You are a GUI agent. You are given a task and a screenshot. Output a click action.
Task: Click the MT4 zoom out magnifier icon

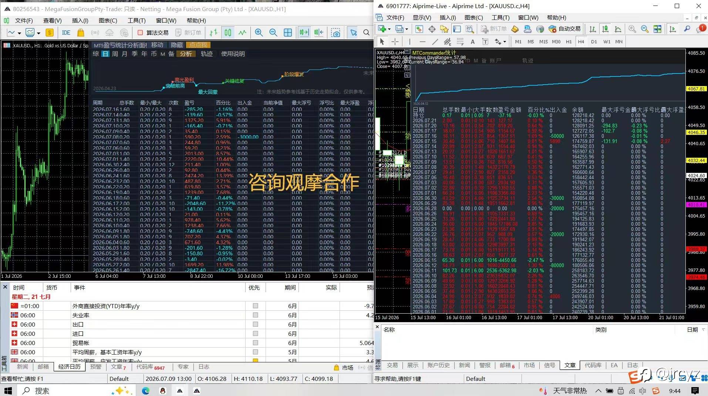(x=644, y=29)
